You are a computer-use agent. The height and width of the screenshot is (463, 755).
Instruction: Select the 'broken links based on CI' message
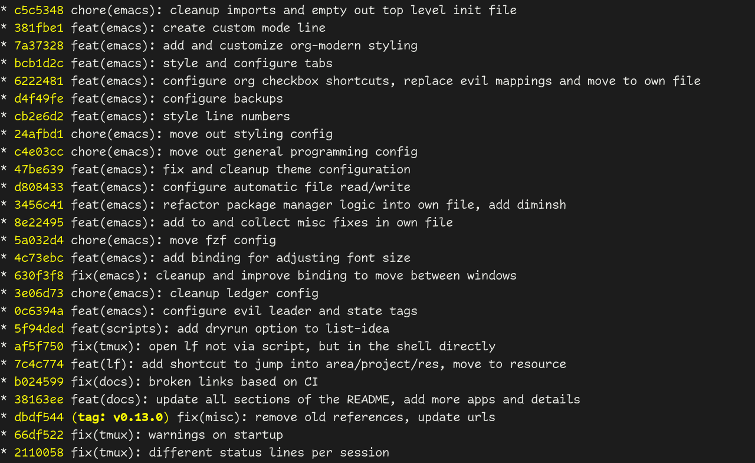(x=234, y=382)
